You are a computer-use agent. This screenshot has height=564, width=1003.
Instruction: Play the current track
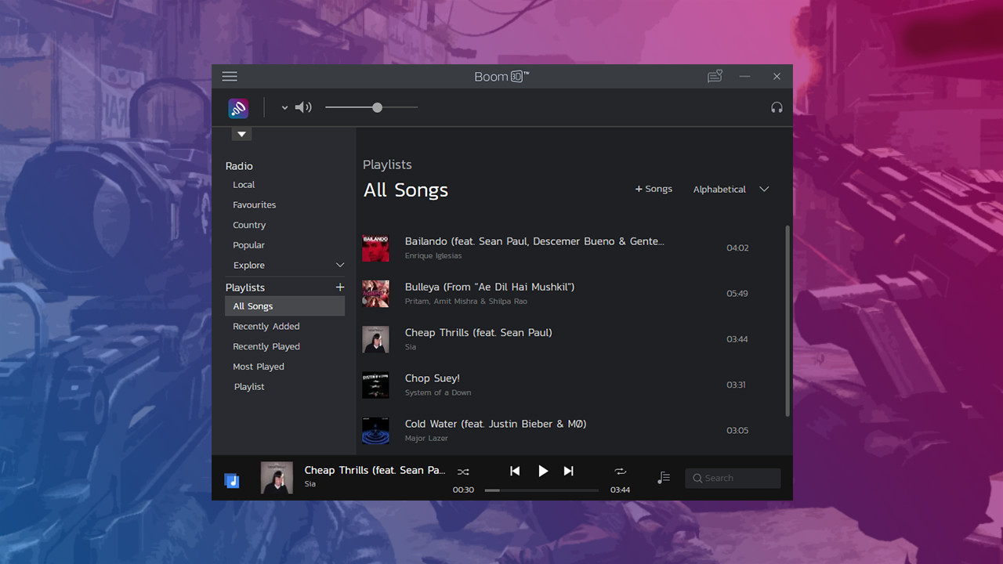[543, 471]
